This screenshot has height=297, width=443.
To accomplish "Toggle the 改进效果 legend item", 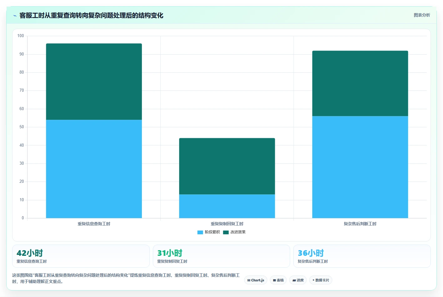I will click(234, 232).
